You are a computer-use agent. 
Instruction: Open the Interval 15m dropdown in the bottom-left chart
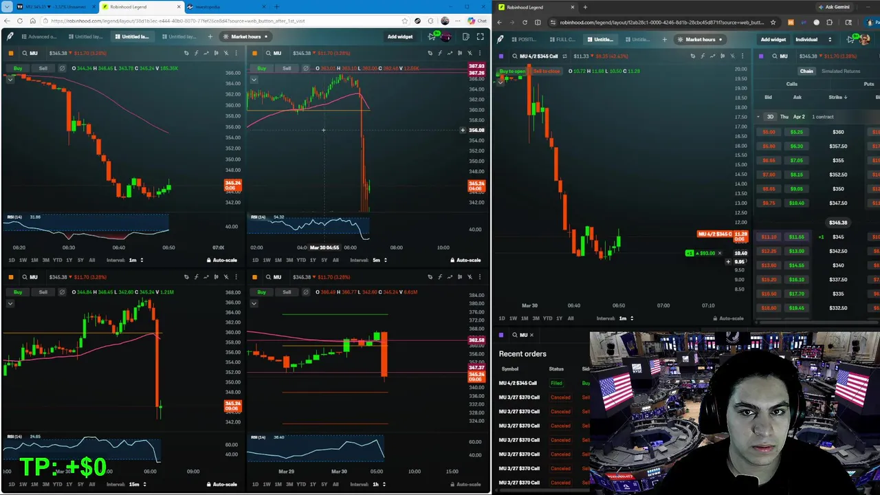[x=137, y=484]
